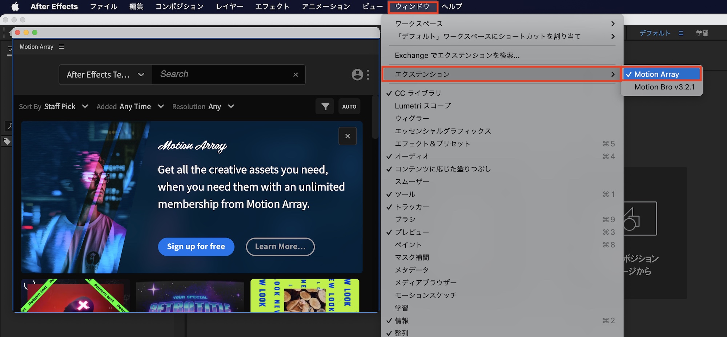
Task: Select the Motion Array panel tab
Action: [36, 47]
